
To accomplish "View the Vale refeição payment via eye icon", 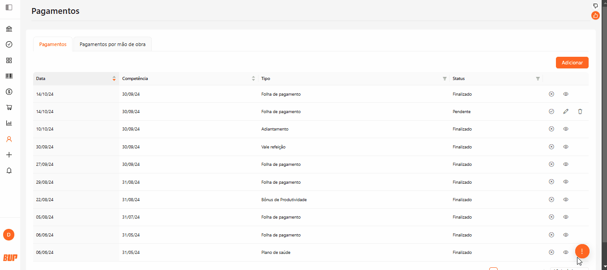I will click(x=566, y=147).
